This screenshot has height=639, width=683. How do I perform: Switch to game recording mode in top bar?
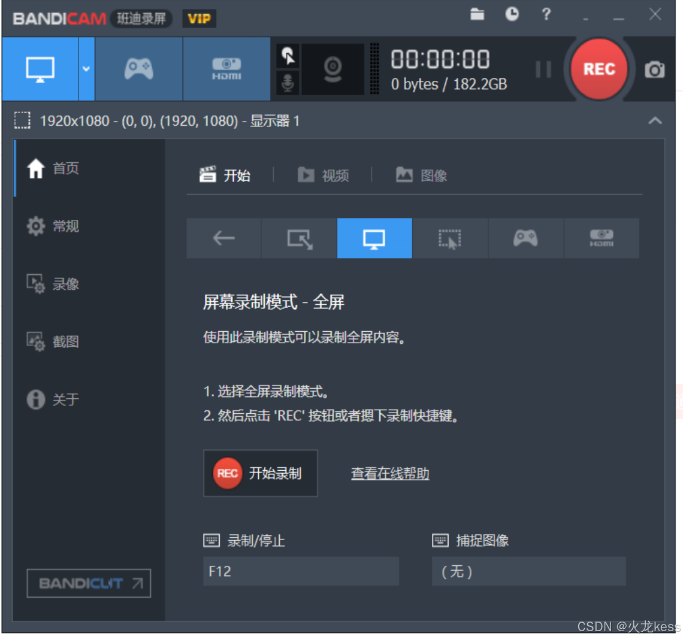(138, 69)
